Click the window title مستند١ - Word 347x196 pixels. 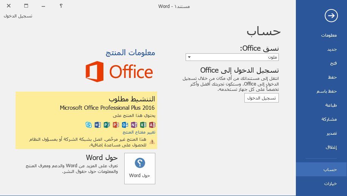pyautogui.click(x=174, y=6)
